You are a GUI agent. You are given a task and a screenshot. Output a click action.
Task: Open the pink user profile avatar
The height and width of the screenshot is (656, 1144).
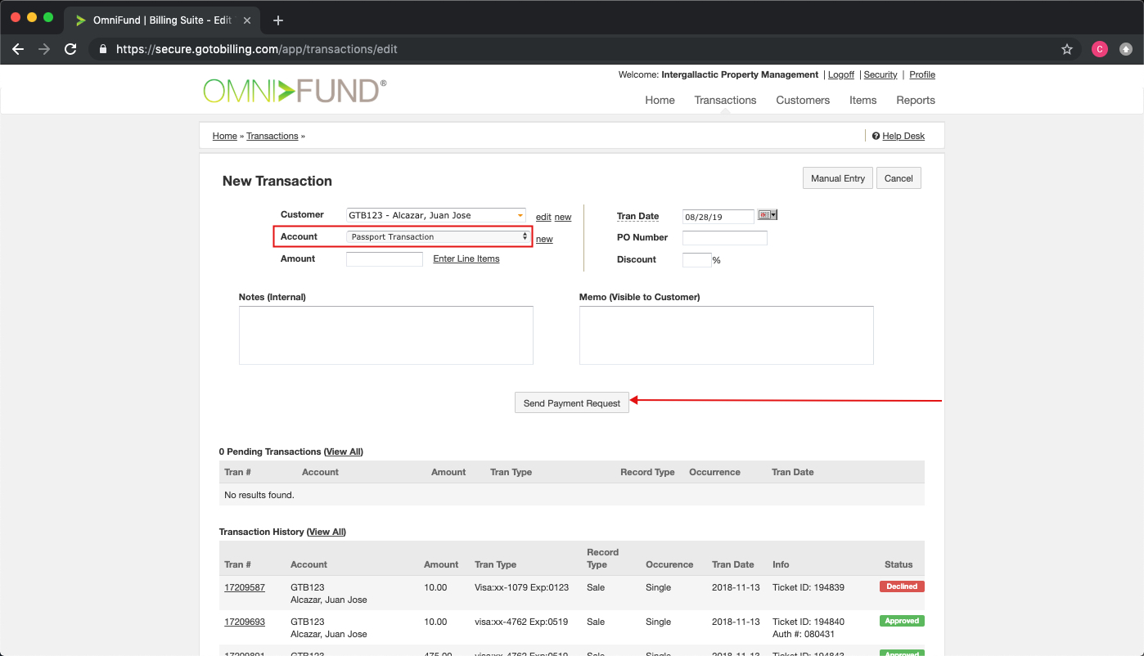click(1099, 49)
